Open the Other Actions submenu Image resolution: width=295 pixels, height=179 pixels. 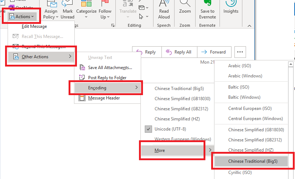point(41,57)
